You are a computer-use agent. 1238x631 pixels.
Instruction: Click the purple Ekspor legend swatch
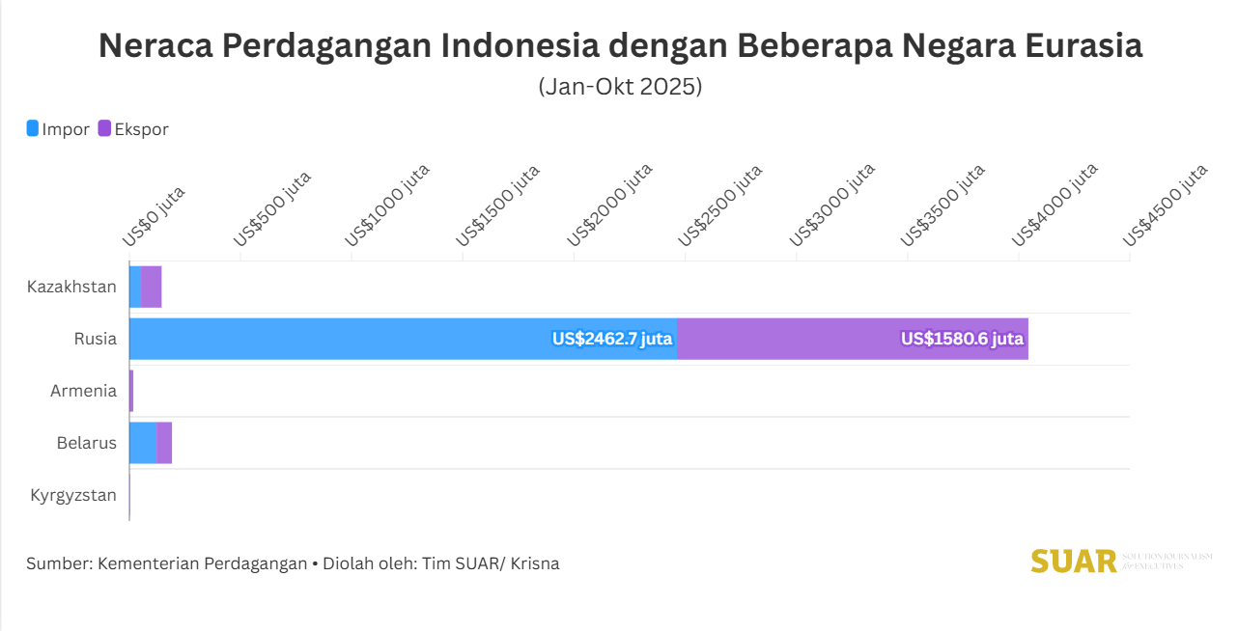104,128
